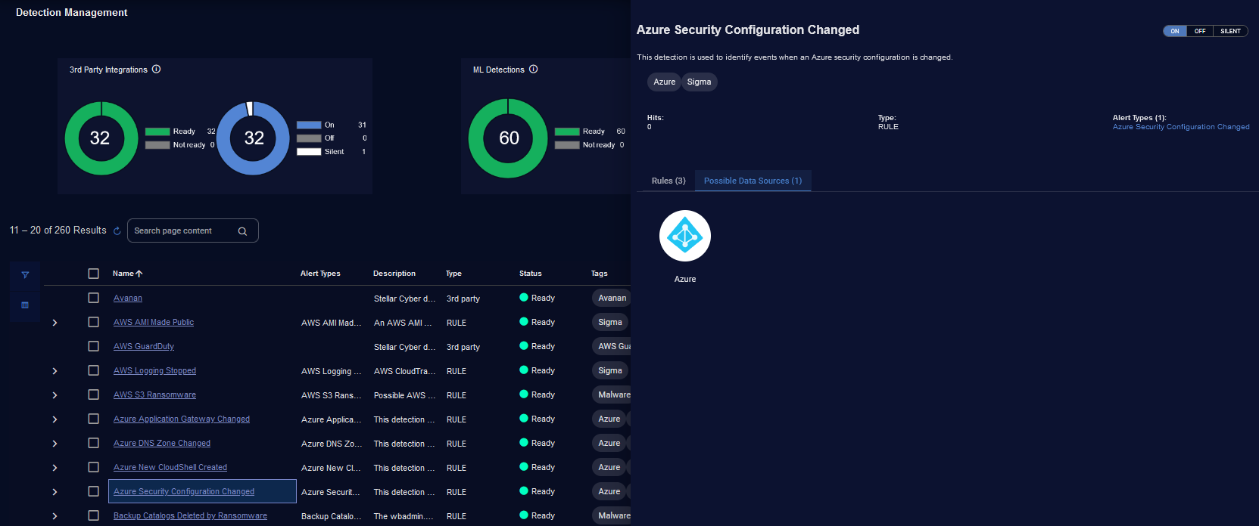Check the Backup Catalogs Deleted by Ransomware checkbox

coord(94,515)
